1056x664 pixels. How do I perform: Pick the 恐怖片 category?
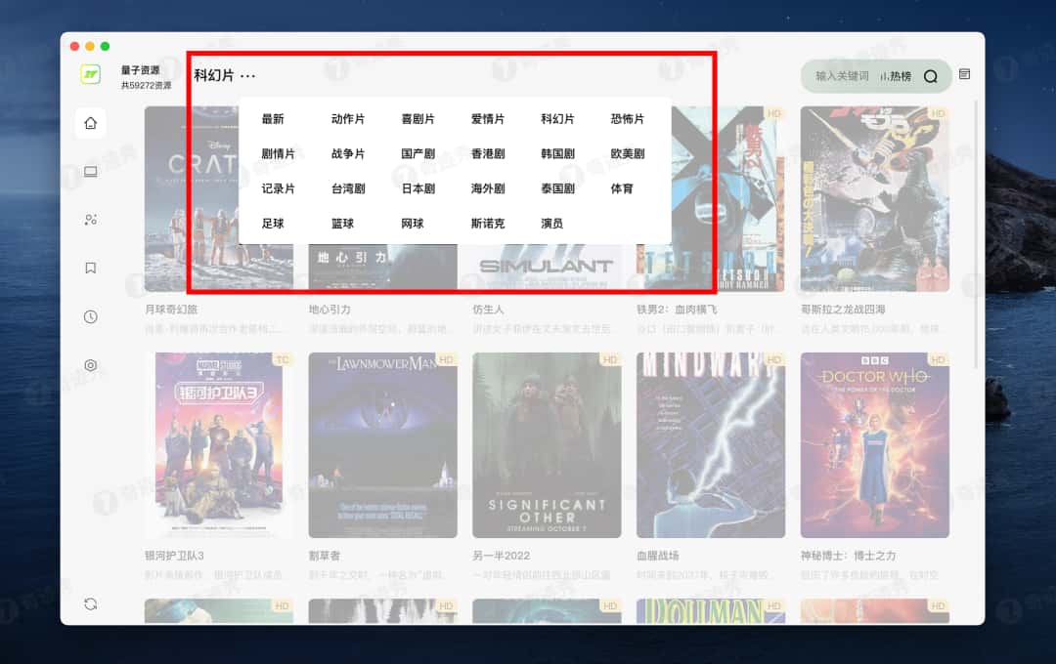pos(628,119)
